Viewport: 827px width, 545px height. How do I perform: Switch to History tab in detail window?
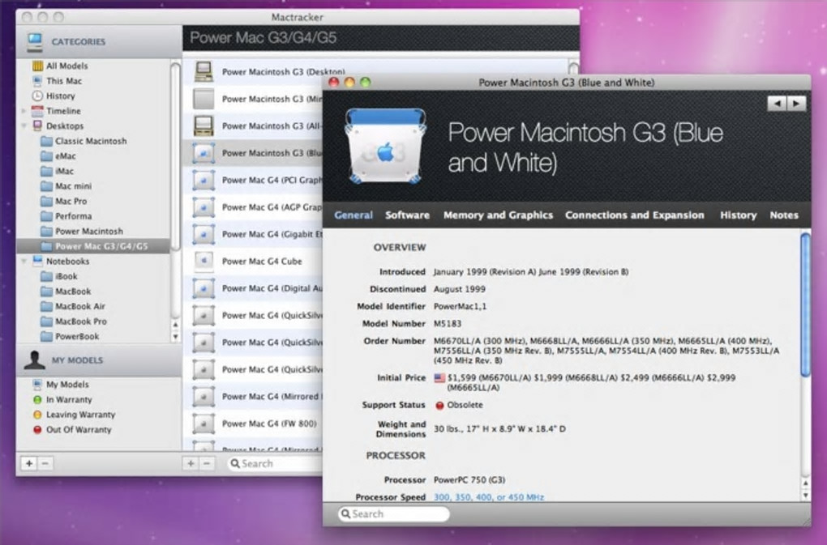739,215
